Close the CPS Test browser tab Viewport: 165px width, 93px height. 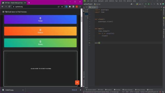coord(25,3)
